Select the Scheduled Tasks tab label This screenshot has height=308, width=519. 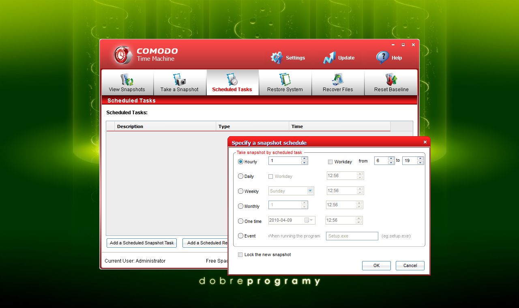click(x=232, y=90)
